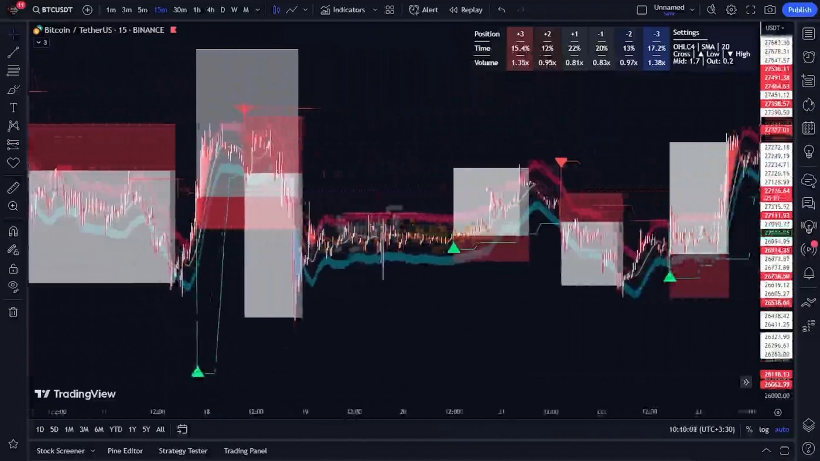Open the USDT currency dropdown
Viewport: 820px width, 461px height.
[x=775, y=28]
